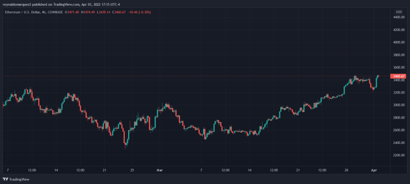Click the red 3460.67 current price tag

399,76
